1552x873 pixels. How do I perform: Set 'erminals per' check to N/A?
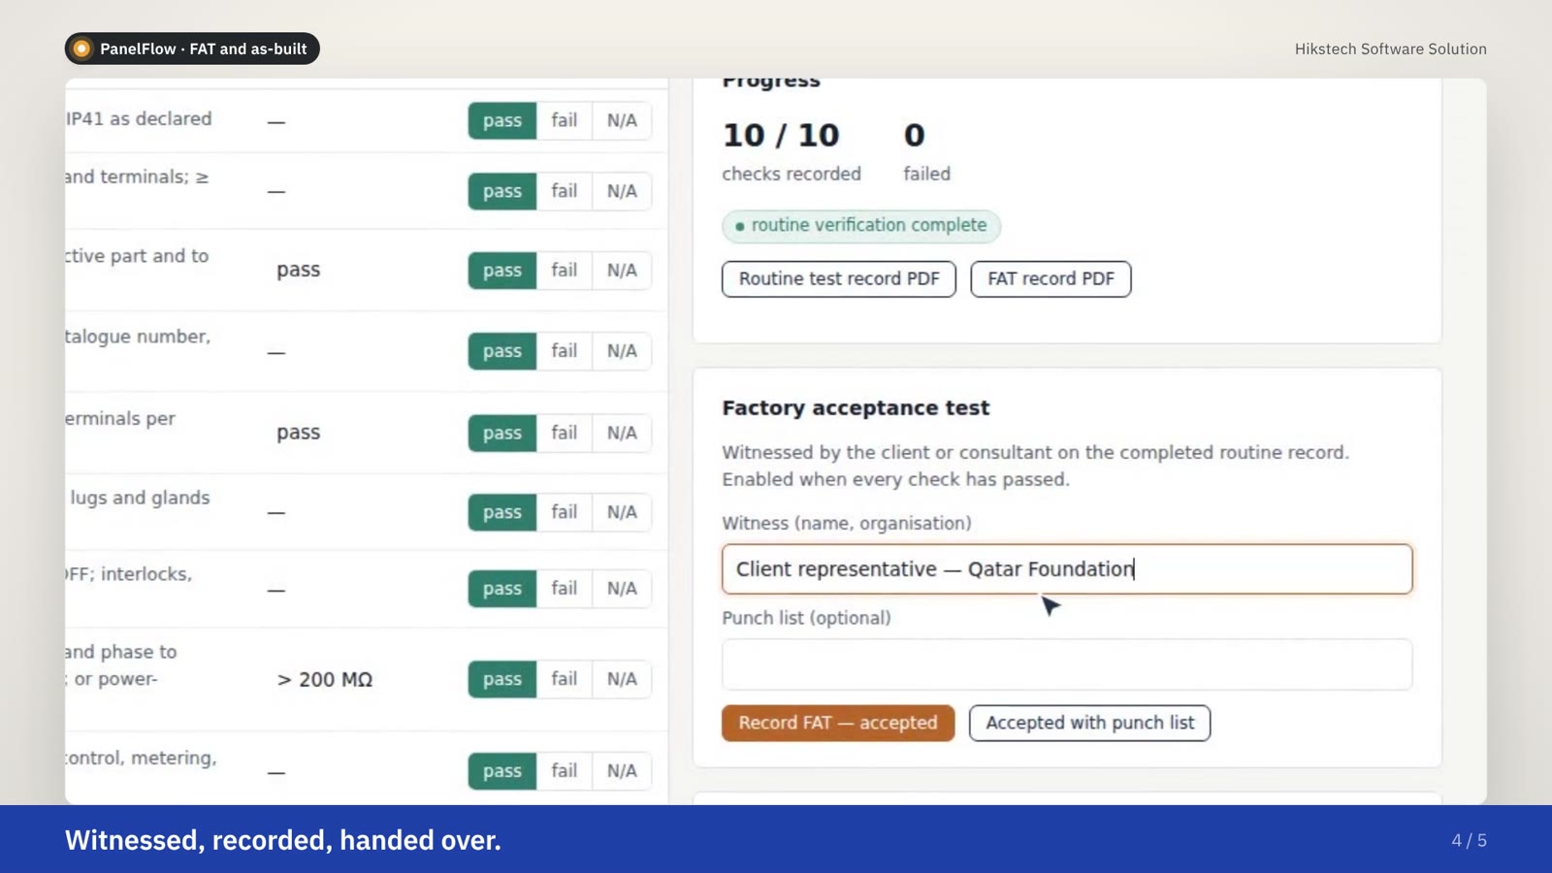[622, 433]
